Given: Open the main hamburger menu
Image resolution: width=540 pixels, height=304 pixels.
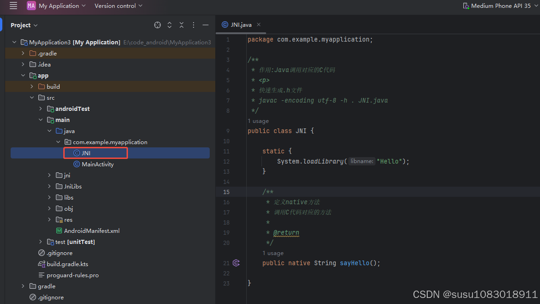Looking at the screenshot, I should pos(13,6).
